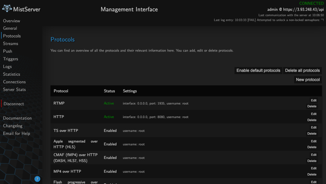Click HTTP settings with port 8080
This screenshot has width=326, height=184.
coord(155,117)
